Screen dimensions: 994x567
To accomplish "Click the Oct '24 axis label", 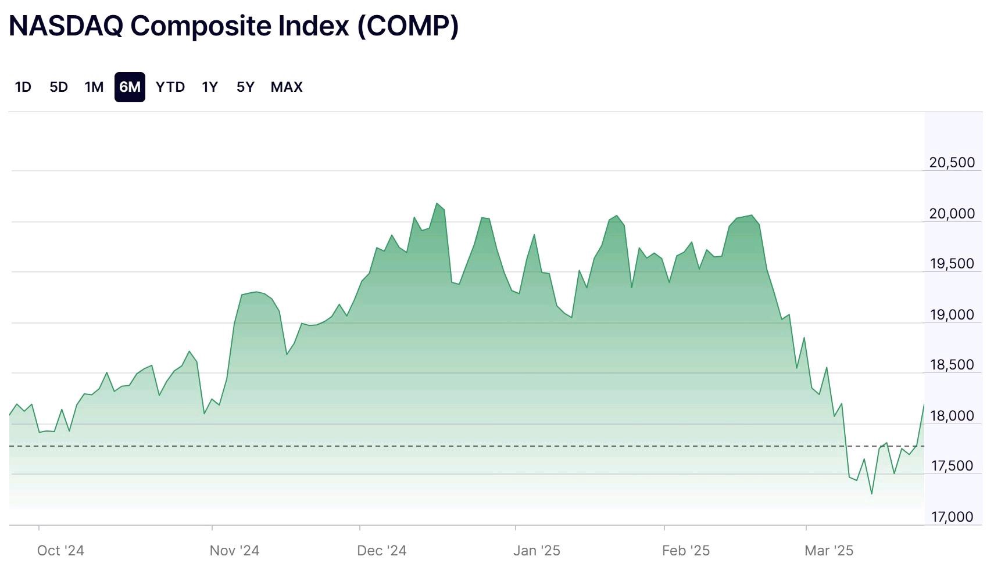I will (x=60, y=550).
